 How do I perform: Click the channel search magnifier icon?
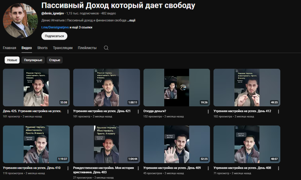pyautogui.click(x=106, y=48)
